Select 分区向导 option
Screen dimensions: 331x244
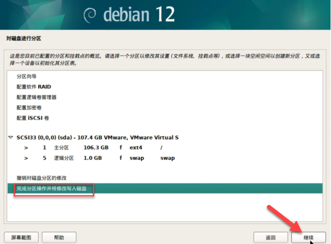(26, 77)
